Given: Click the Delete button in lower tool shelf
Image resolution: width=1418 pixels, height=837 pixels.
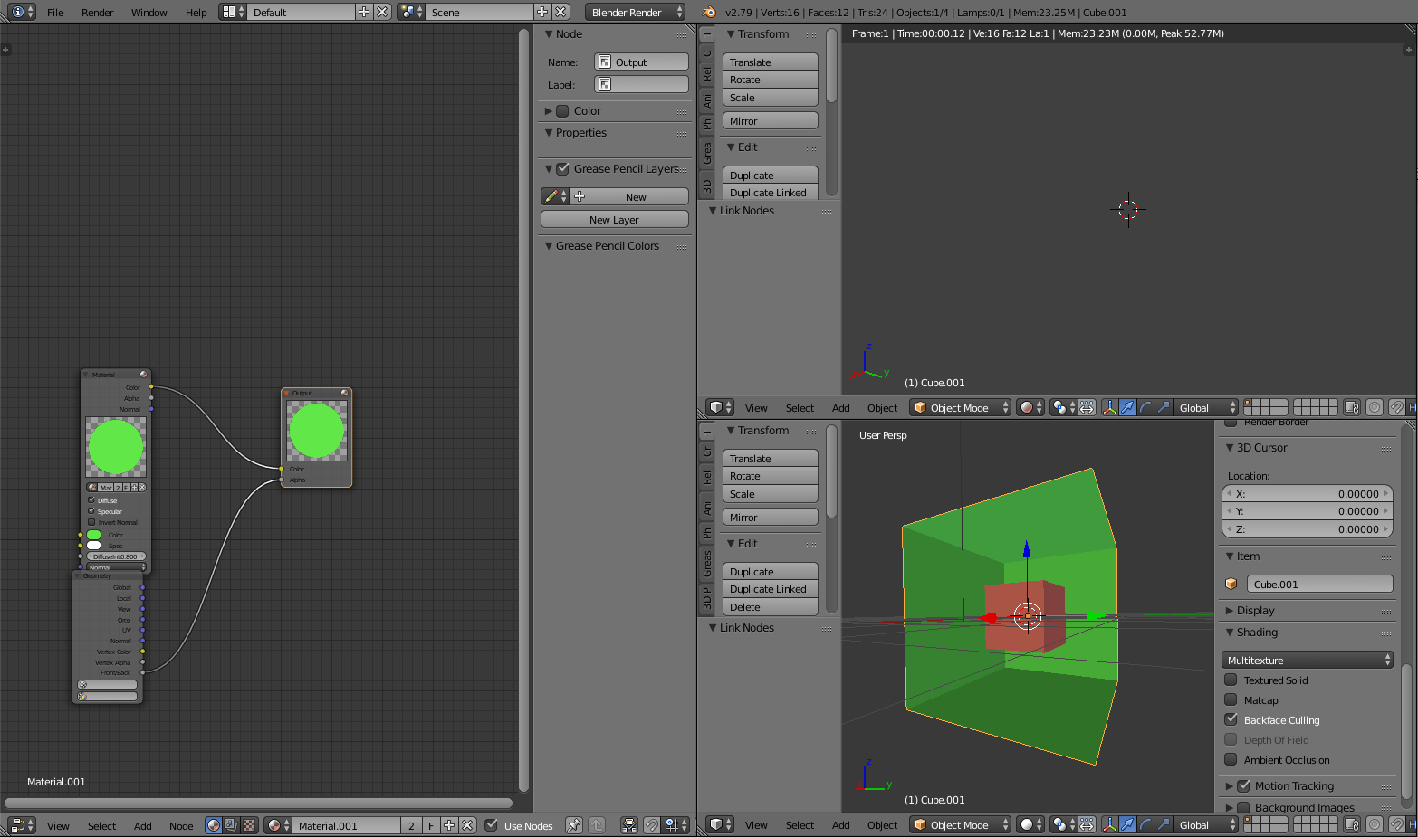Looking at the screenshot, I should click(x=771, y=607).
